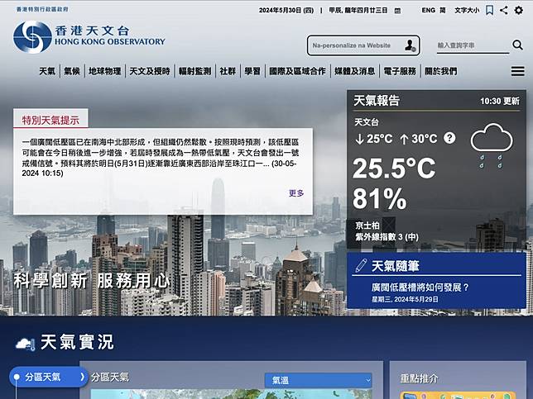Click the Hong Kong Observatory logo

[x=88, y=36]
